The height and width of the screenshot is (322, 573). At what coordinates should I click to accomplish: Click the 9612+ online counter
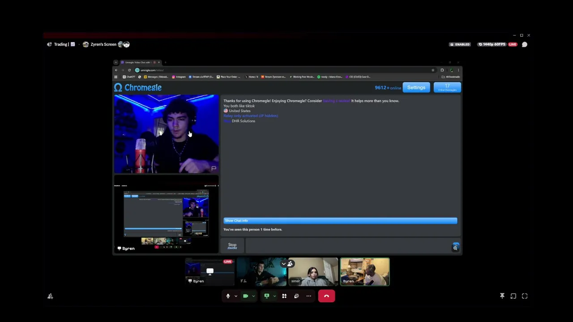point(388,88)
